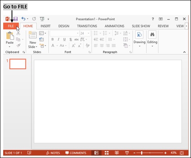Adjust the zoom slider handle
Screen dimensions: 191x158
pyautogui.click(x=142, y=153)
